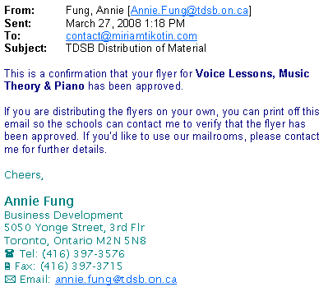Open sender address Annie.Fung@tdsb.on.ca in header
Screen dimensions: 328x301
(190, 11)
